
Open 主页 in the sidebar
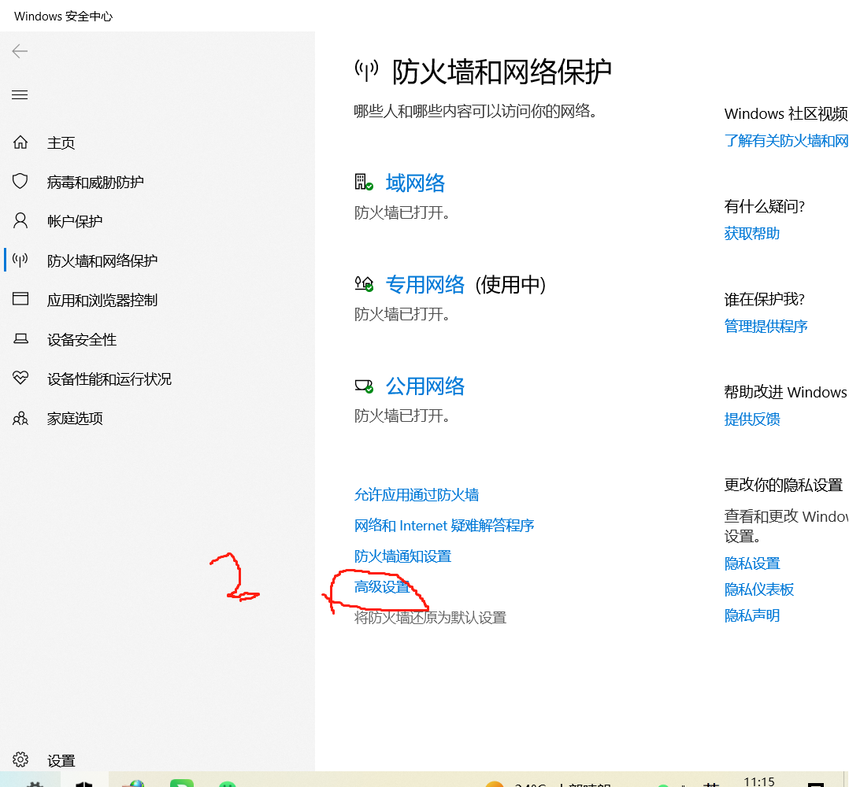61,142
